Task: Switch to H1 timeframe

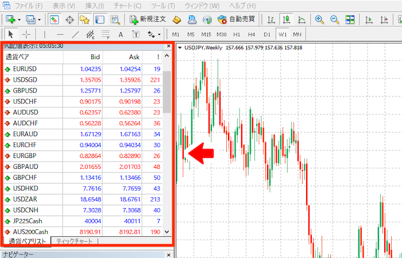Action: (237, 34)
